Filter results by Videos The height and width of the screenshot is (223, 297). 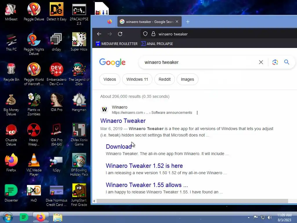tap(110, 79)
